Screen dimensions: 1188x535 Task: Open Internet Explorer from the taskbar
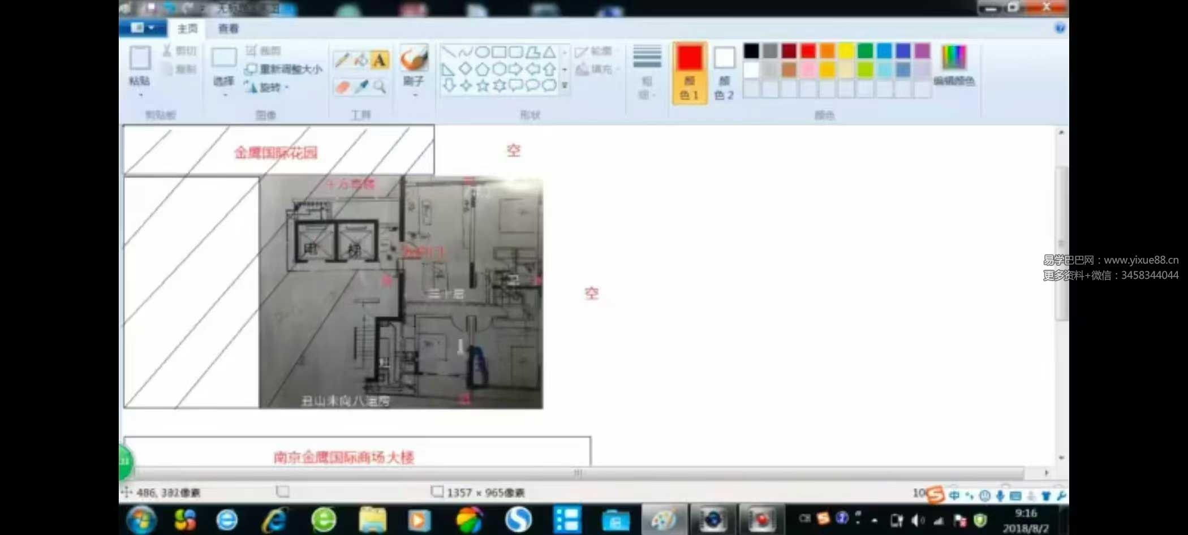pyautogui.click(x=274, y=520)
